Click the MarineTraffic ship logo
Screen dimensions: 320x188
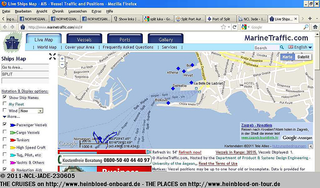13,42
